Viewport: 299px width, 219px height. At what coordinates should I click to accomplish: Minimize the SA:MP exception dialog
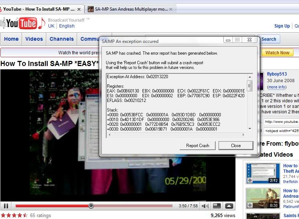(228, 40)
